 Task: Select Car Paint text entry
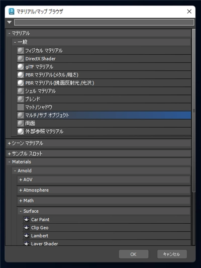(40, 219)
